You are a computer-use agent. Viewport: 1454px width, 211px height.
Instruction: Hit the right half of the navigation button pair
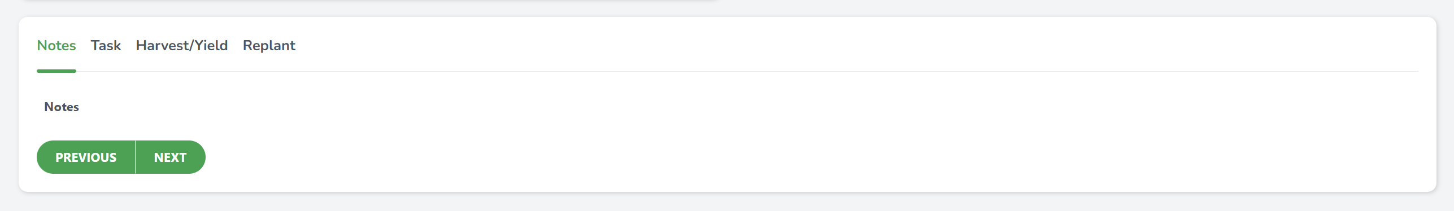pos(170,157)
